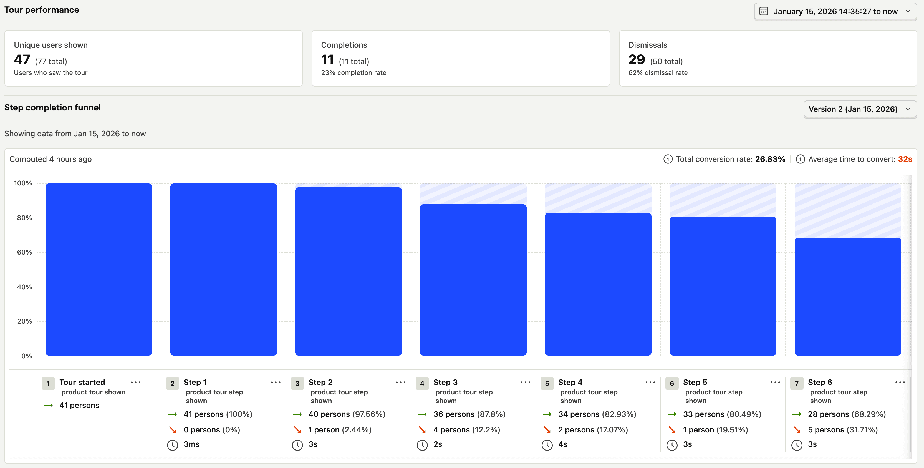This screenshot has width=924, height=468.
Task: Click the green arrow icon beside 41 persons
Action: click(49, 405)
